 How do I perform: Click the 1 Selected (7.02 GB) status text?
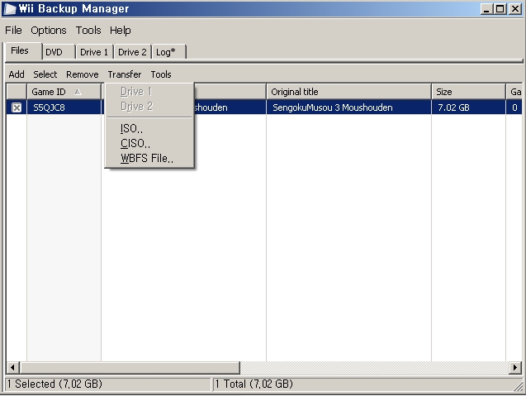coord(54,384)
